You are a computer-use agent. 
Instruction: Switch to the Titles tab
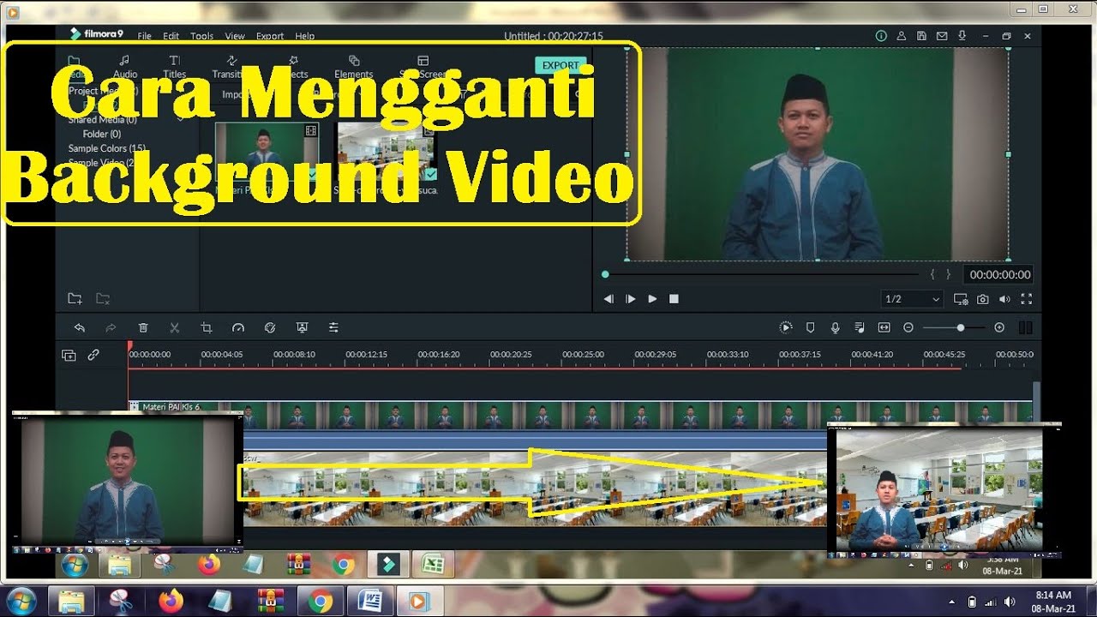tap(175, 67)
